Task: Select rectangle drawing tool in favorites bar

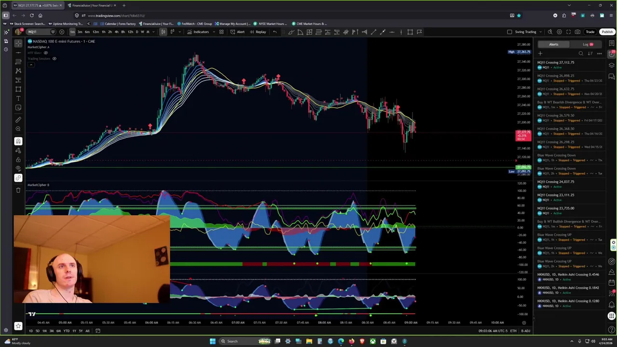Action: [410, 32]
